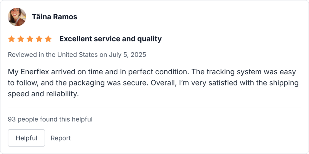The width and height of the screenshot is (309, 154).
Task: Open the Tãina Ramos reviewer name
Action: coord(55,17)
